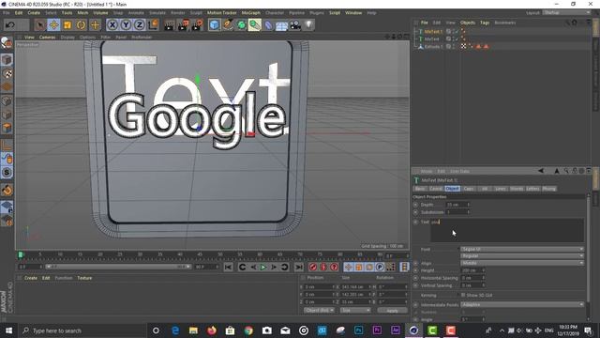Go to end of animation

[x=299, y=267]
